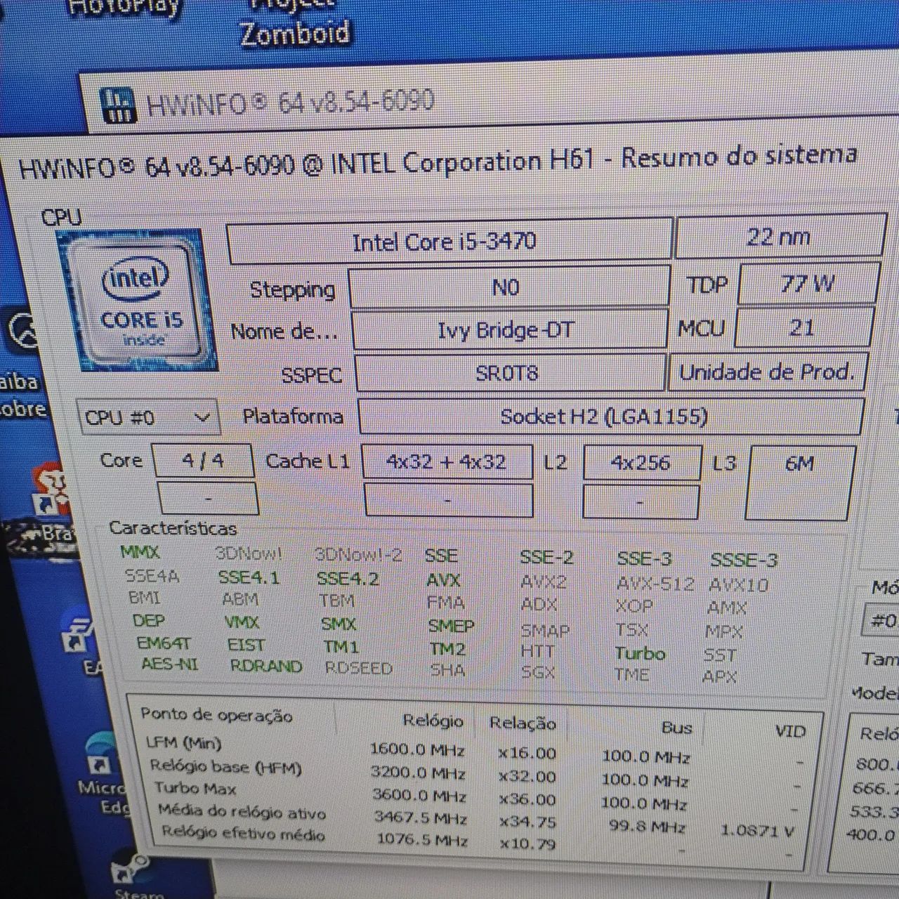The height and width of the screenshot is (899, 899).
Task: Click the Ponto de operação column header
Action: click(x=216, y=715)
